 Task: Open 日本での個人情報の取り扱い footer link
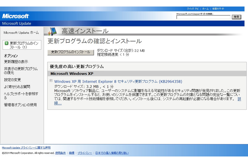[x=112, y=153]
